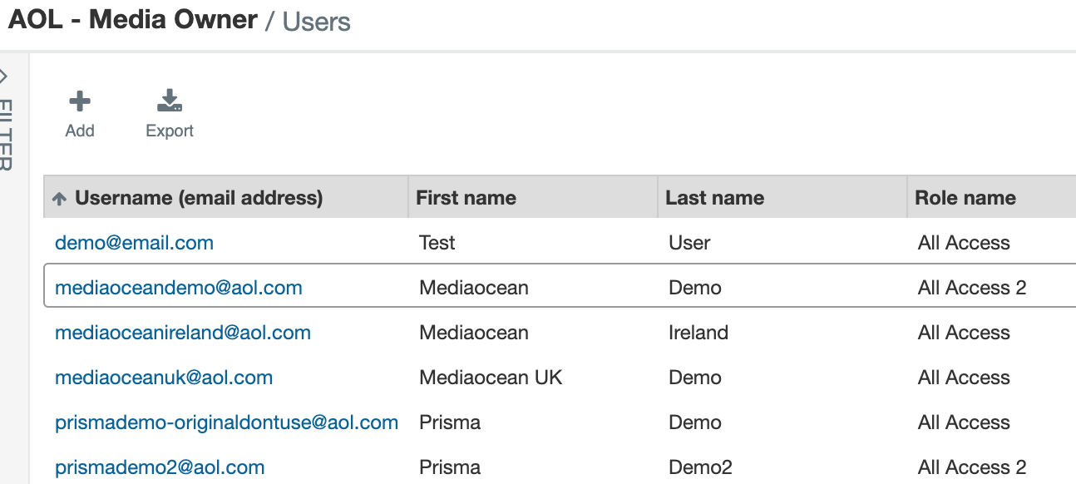Click All Access 2 role for prismademo2@aol.com

(972, 467)
